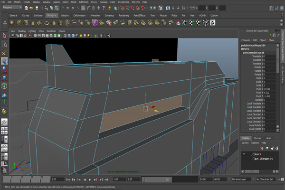
Task: Open the Create UVs menu
Action: (x=123, y=2)
